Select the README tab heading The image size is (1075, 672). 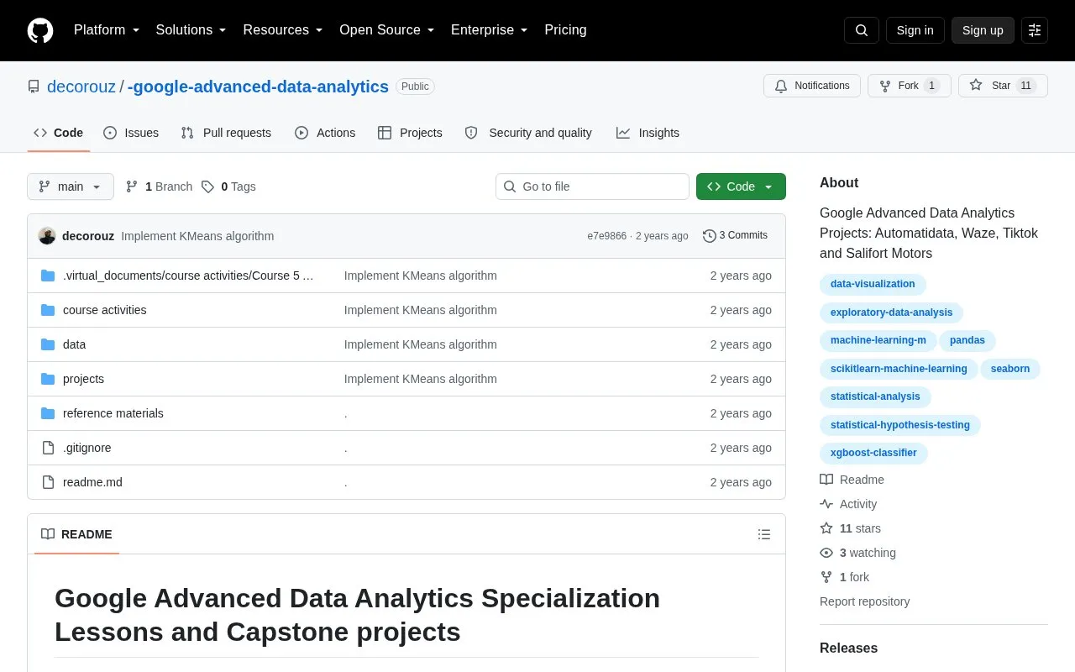[76, 534]
